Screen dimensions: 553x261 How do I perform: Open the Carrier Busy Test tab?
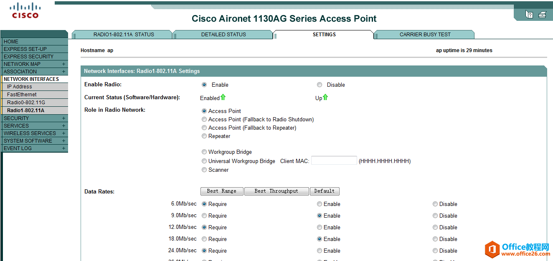pos(425,35)
